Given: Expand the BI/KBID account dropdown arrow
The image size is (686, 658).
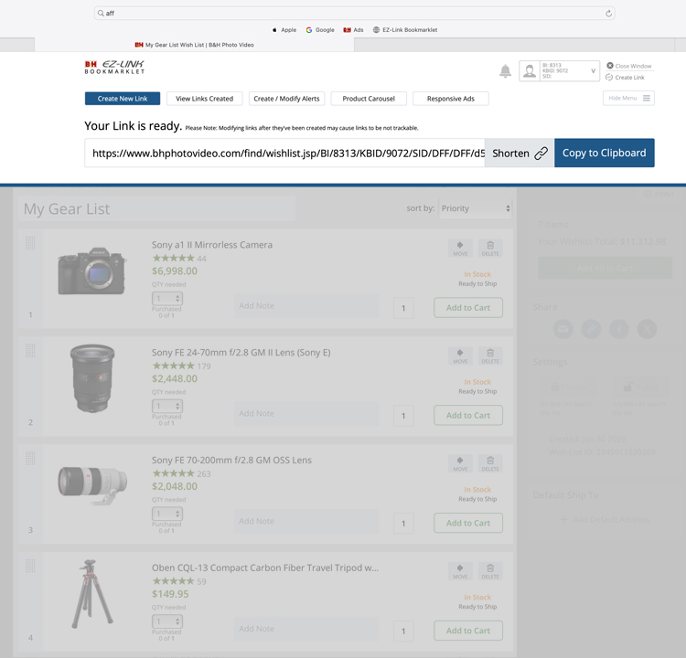Looking at the screenshot, I should 594,71.
